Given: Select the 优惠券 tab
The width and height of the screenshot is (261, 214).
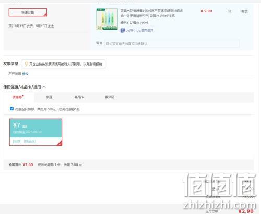Looking at the screenshot, I should point(18,97).
